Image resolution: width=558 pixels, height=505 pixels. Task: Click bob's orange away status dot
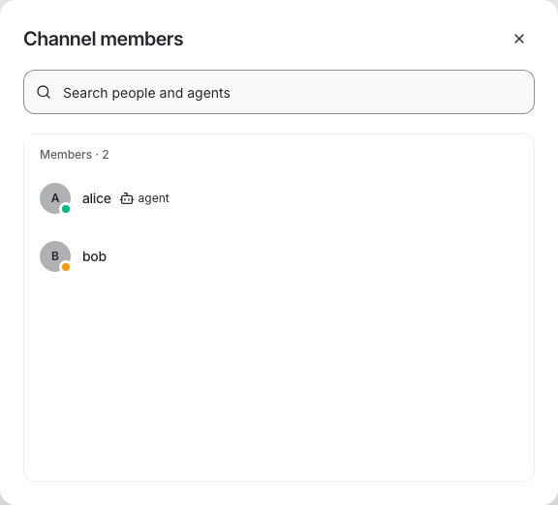click(x=66, y=267)
